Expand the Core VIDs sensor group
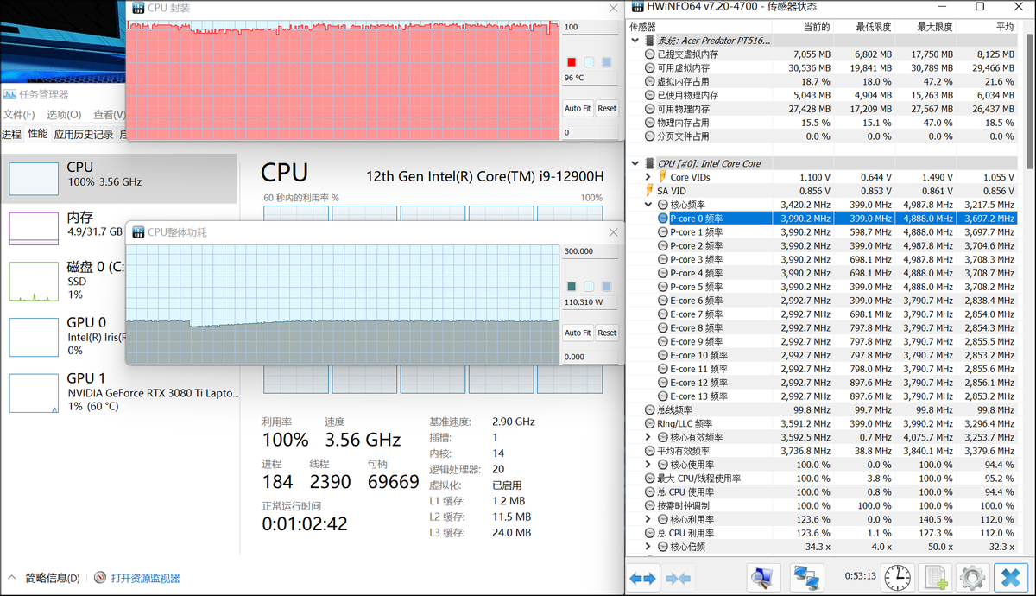Screen dimensions: 1036x596 click(648, 177)
